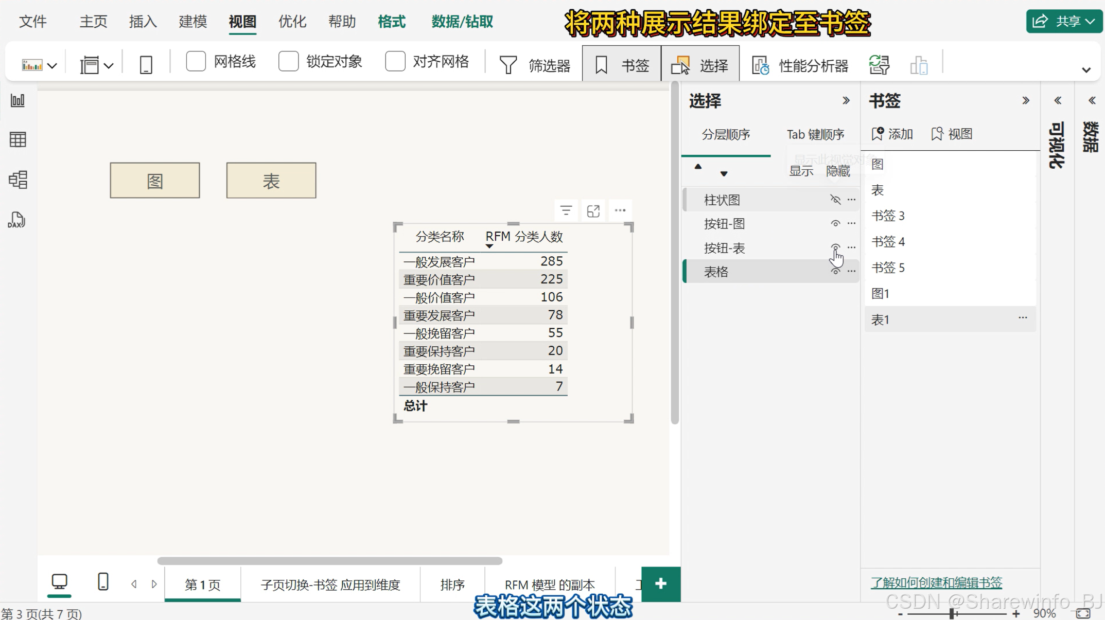This screenshot has height=620, width=1105.
Task: Click the zoom slider handle in status bar
Action: click(x=952, y=613)
